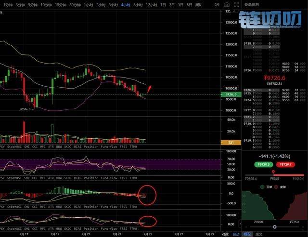
Task: Adjust the depth chart zoom slider handle
Action: 275,227
